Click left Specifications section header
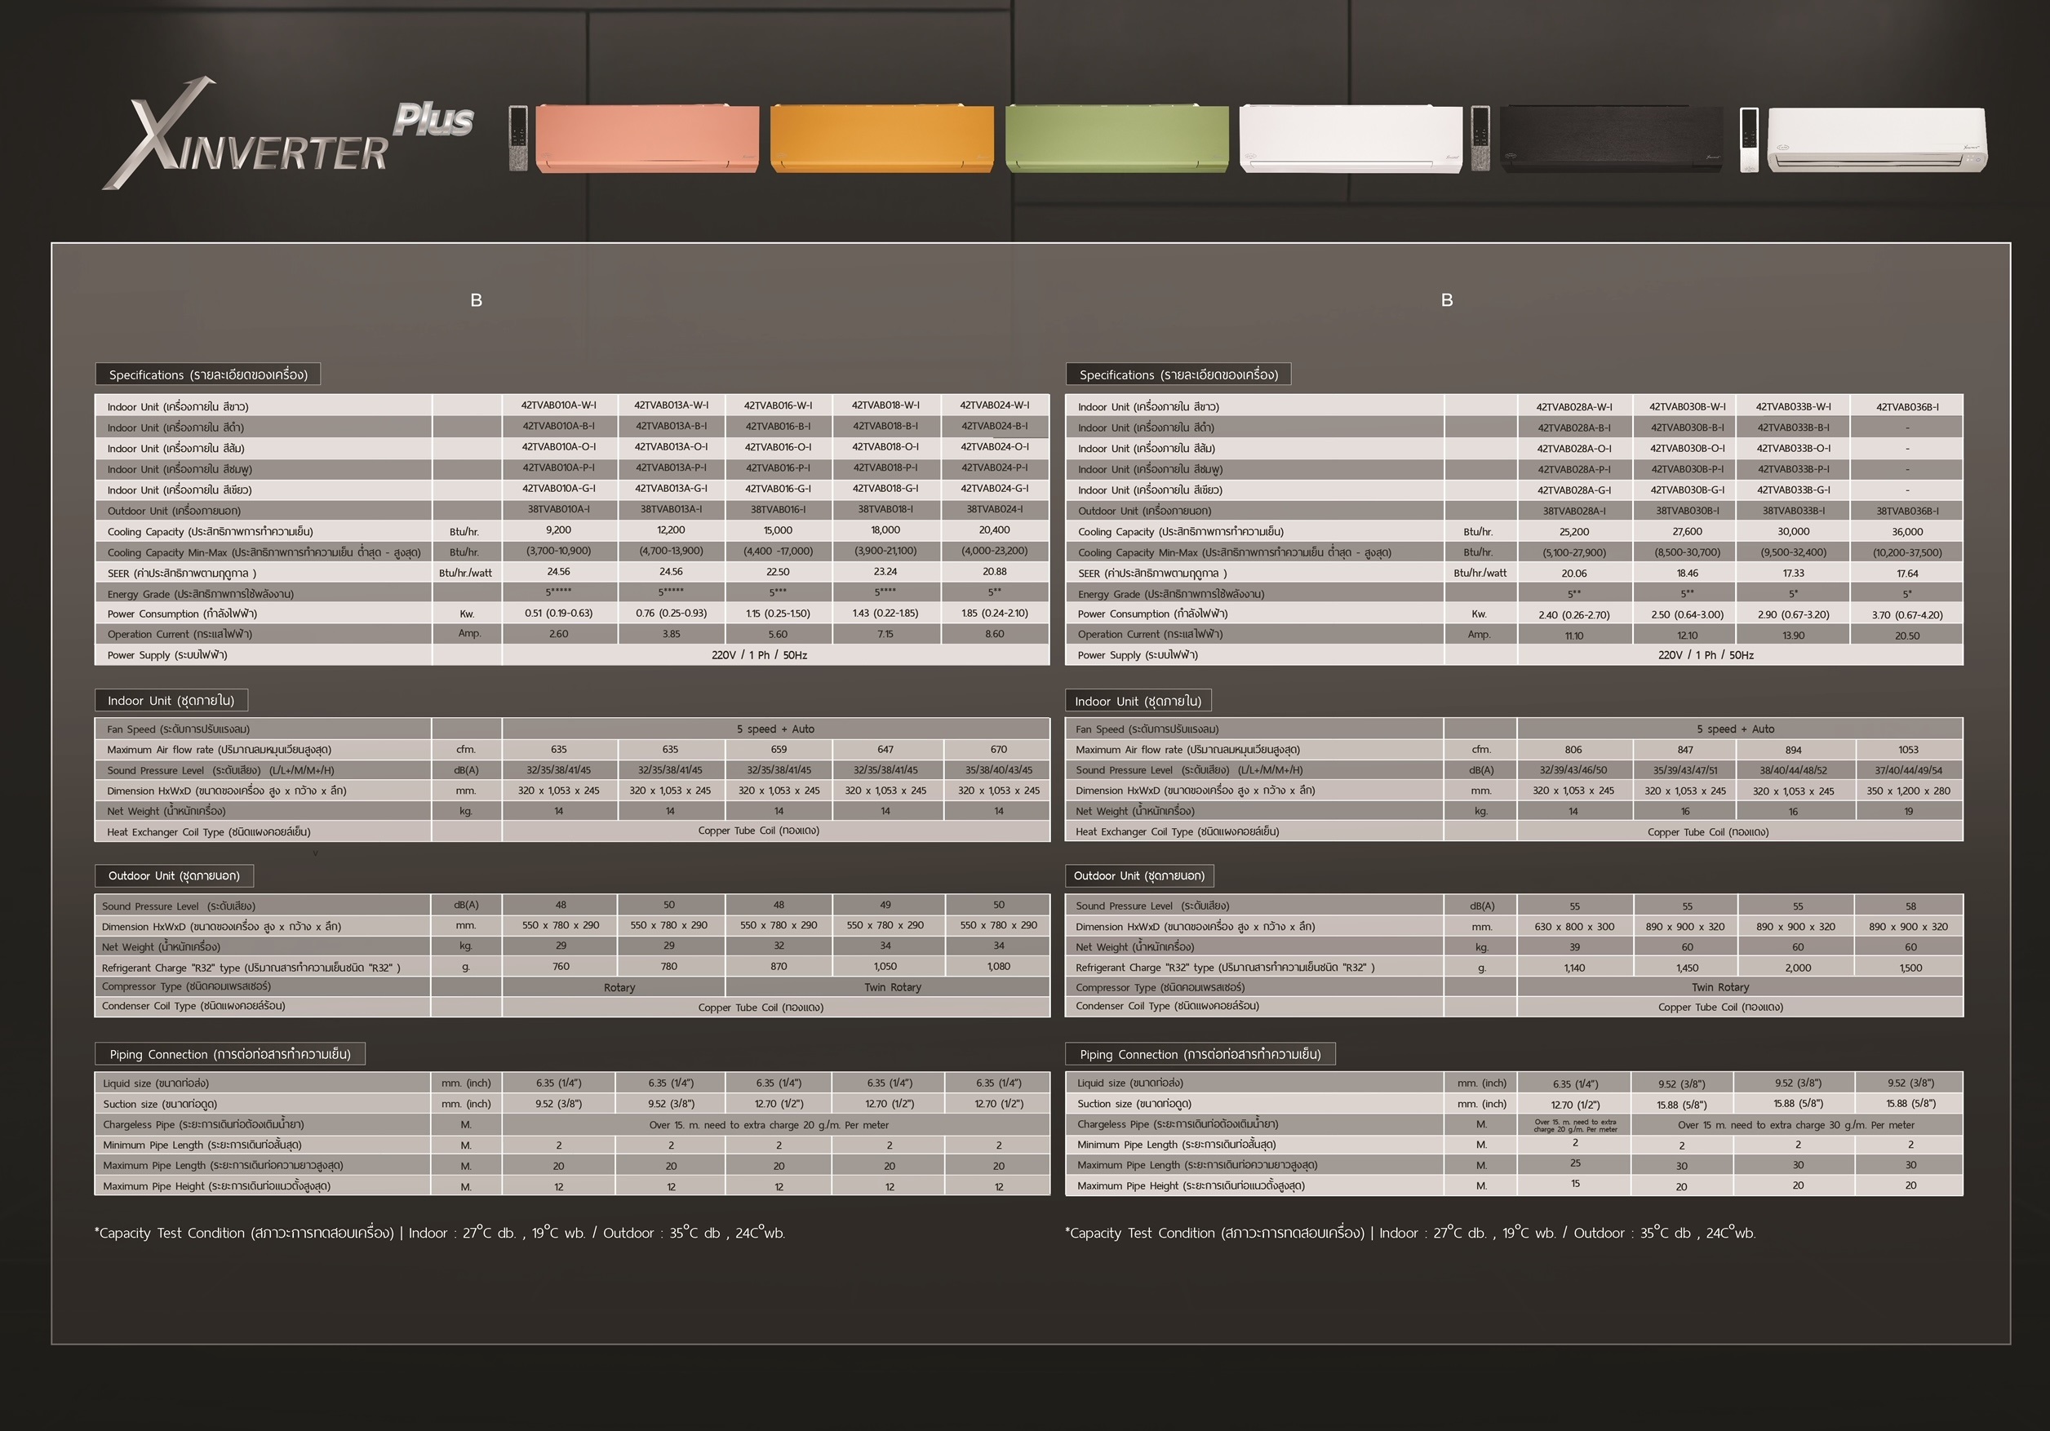This screenshot has height=1431, width=2050. pos(208,374)
